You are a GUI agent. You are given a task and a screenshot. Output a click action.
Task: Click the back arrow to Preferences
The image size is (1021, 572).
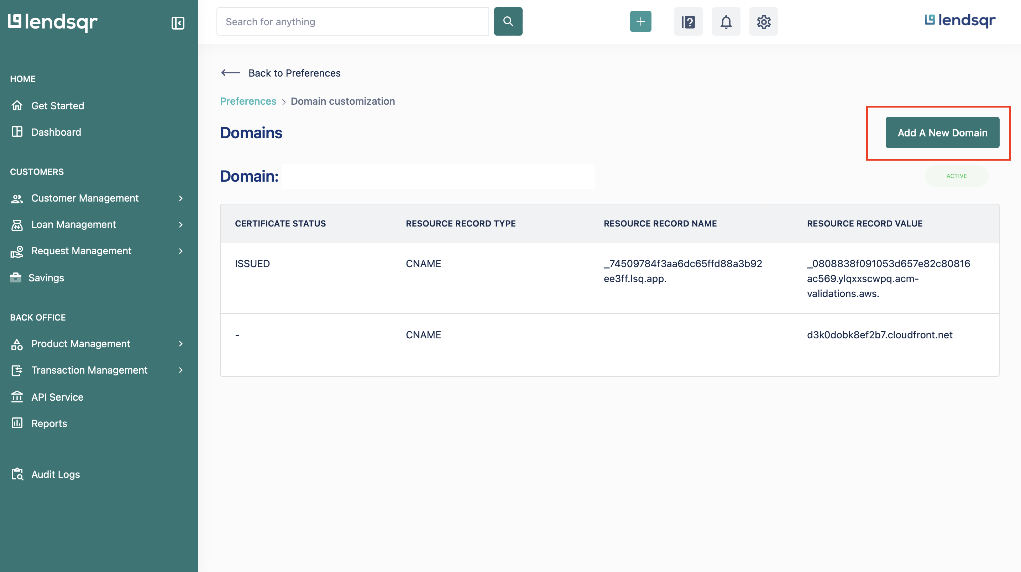coord(231,73)
